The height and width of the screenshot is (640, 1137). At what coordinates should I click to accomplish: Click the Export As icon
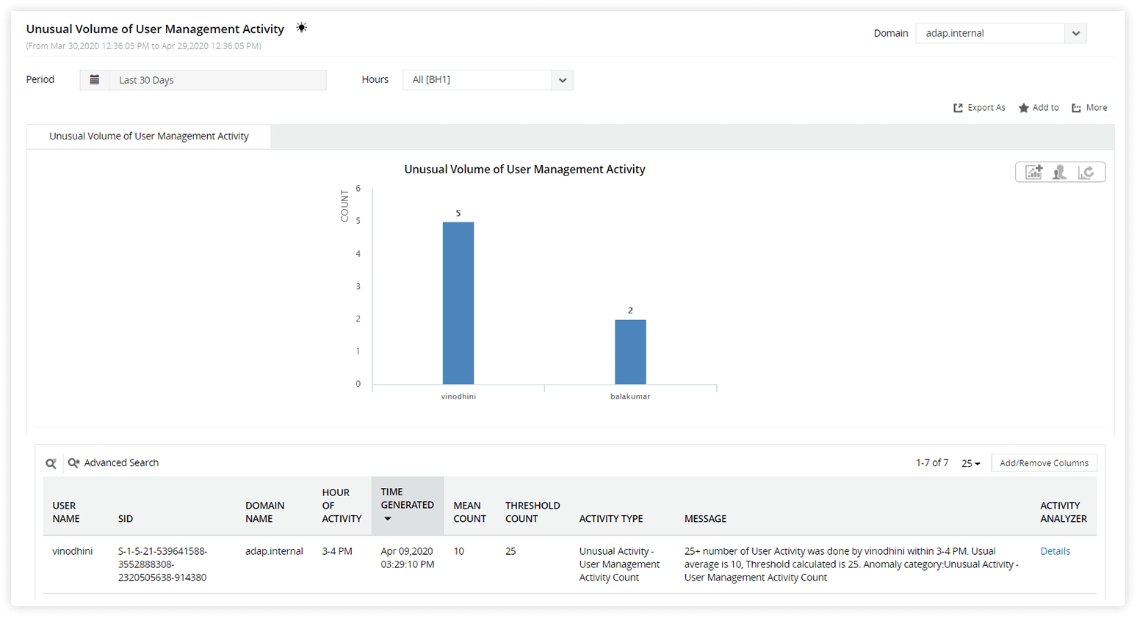[979, 107]
